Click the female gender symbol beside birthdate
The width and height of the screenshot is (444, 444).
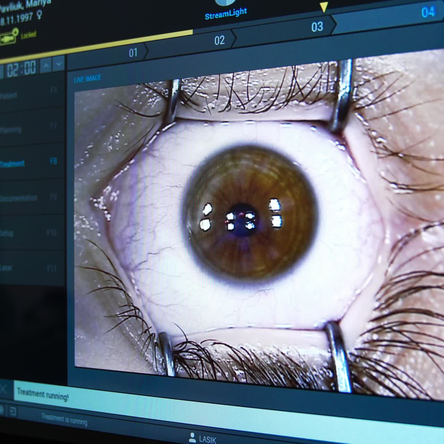pyautogui.click(x=40, y=15)
